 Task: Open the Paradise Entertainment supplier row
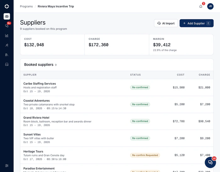pos(117,168)
